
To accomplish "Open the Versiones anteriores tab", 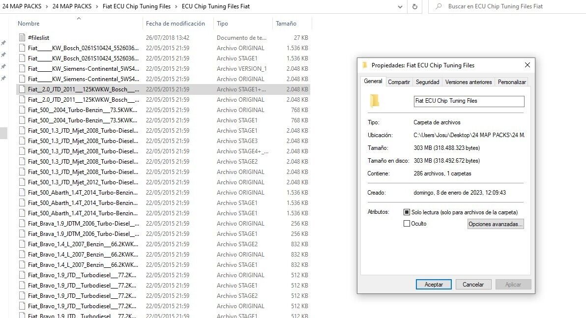I will (469, 82).
